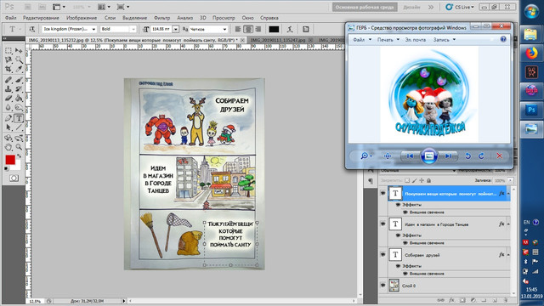Toggle lock all in Layers panel
Image resolution: width=544 pixels, height=306 pixels.
(x=428, y=180)
